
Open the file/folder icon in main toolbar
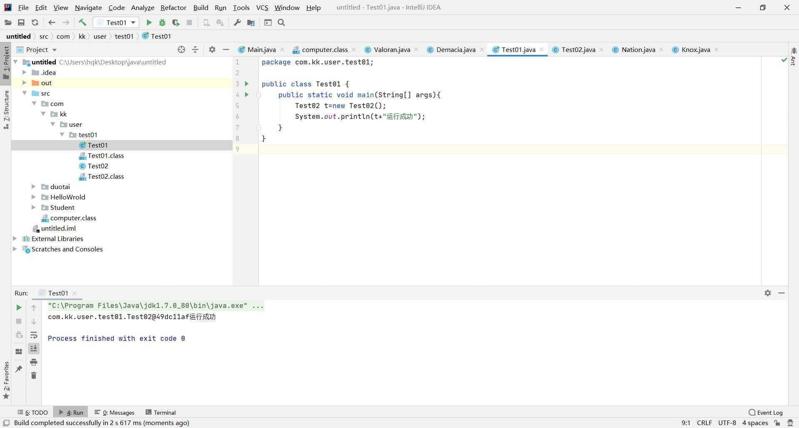tap(8, 22)
